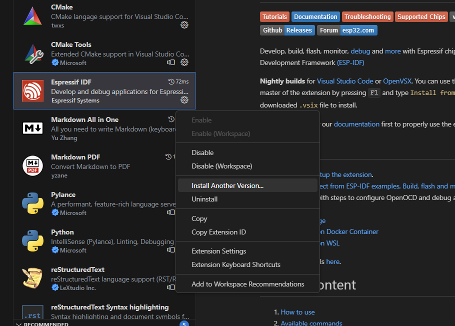Image resolution: width=455 pixels, height=326 pixels.
Task: Open the Supported Chips badge
Action: [x=421, y=17]
